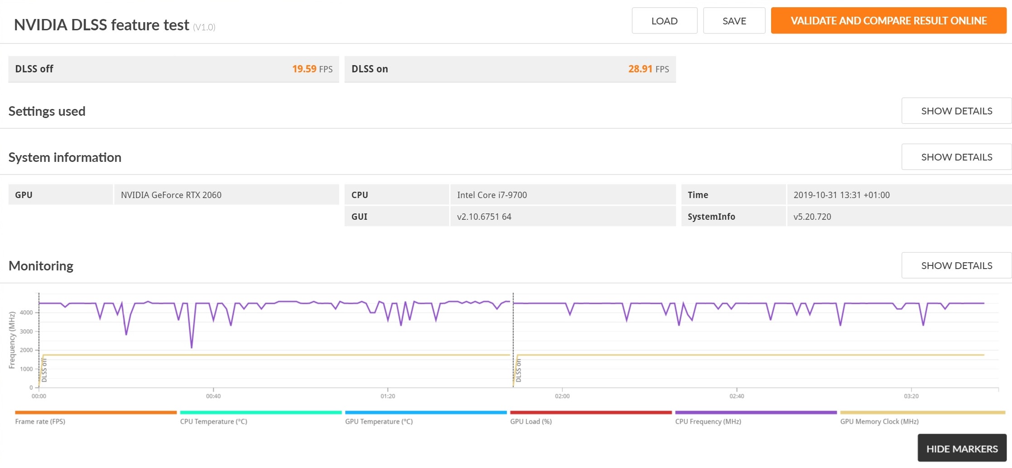The height and width of the screenshot is (468, 1012).
Task: Show details for Monitoring
Action: click(956, 265)
